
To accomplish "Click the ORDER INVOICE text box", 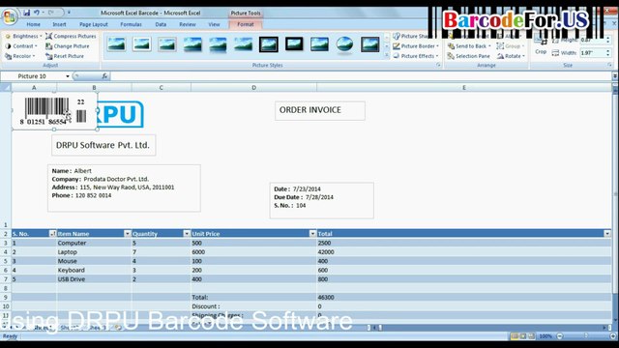I will (320, 110).
